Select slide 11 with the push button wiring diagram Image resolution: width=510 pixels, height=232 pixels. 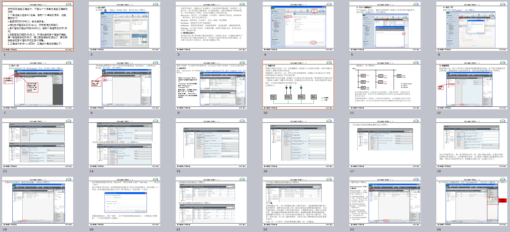coord(385,85)
